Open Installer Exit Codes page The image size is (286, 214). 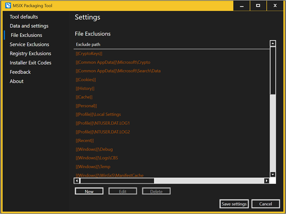coord(30,63)
